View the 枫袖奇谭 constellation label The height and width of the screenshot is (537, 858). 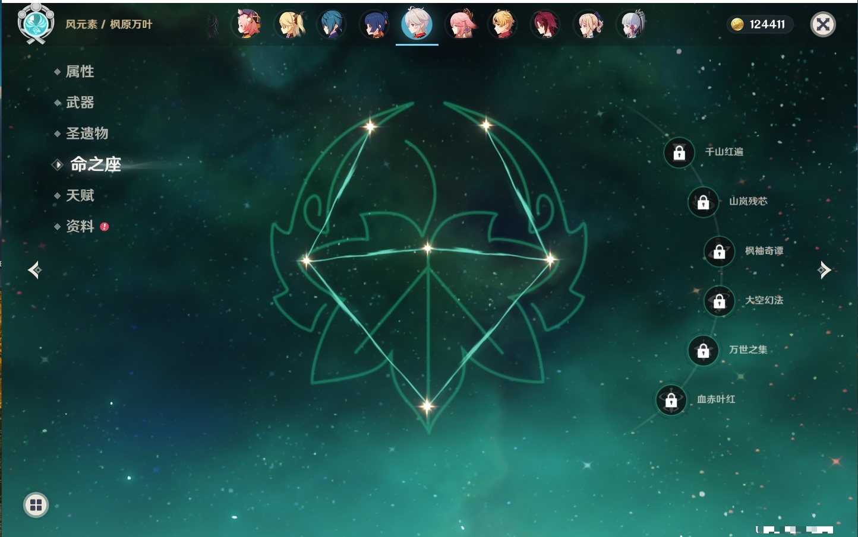coord(764,251)
